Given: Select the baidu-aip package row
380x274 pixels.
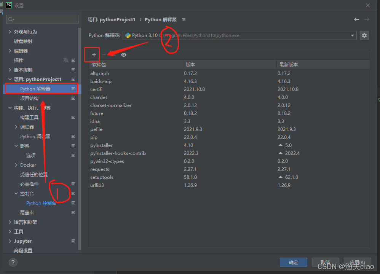Looking at the screenshot, I should [x=229, y=81].
